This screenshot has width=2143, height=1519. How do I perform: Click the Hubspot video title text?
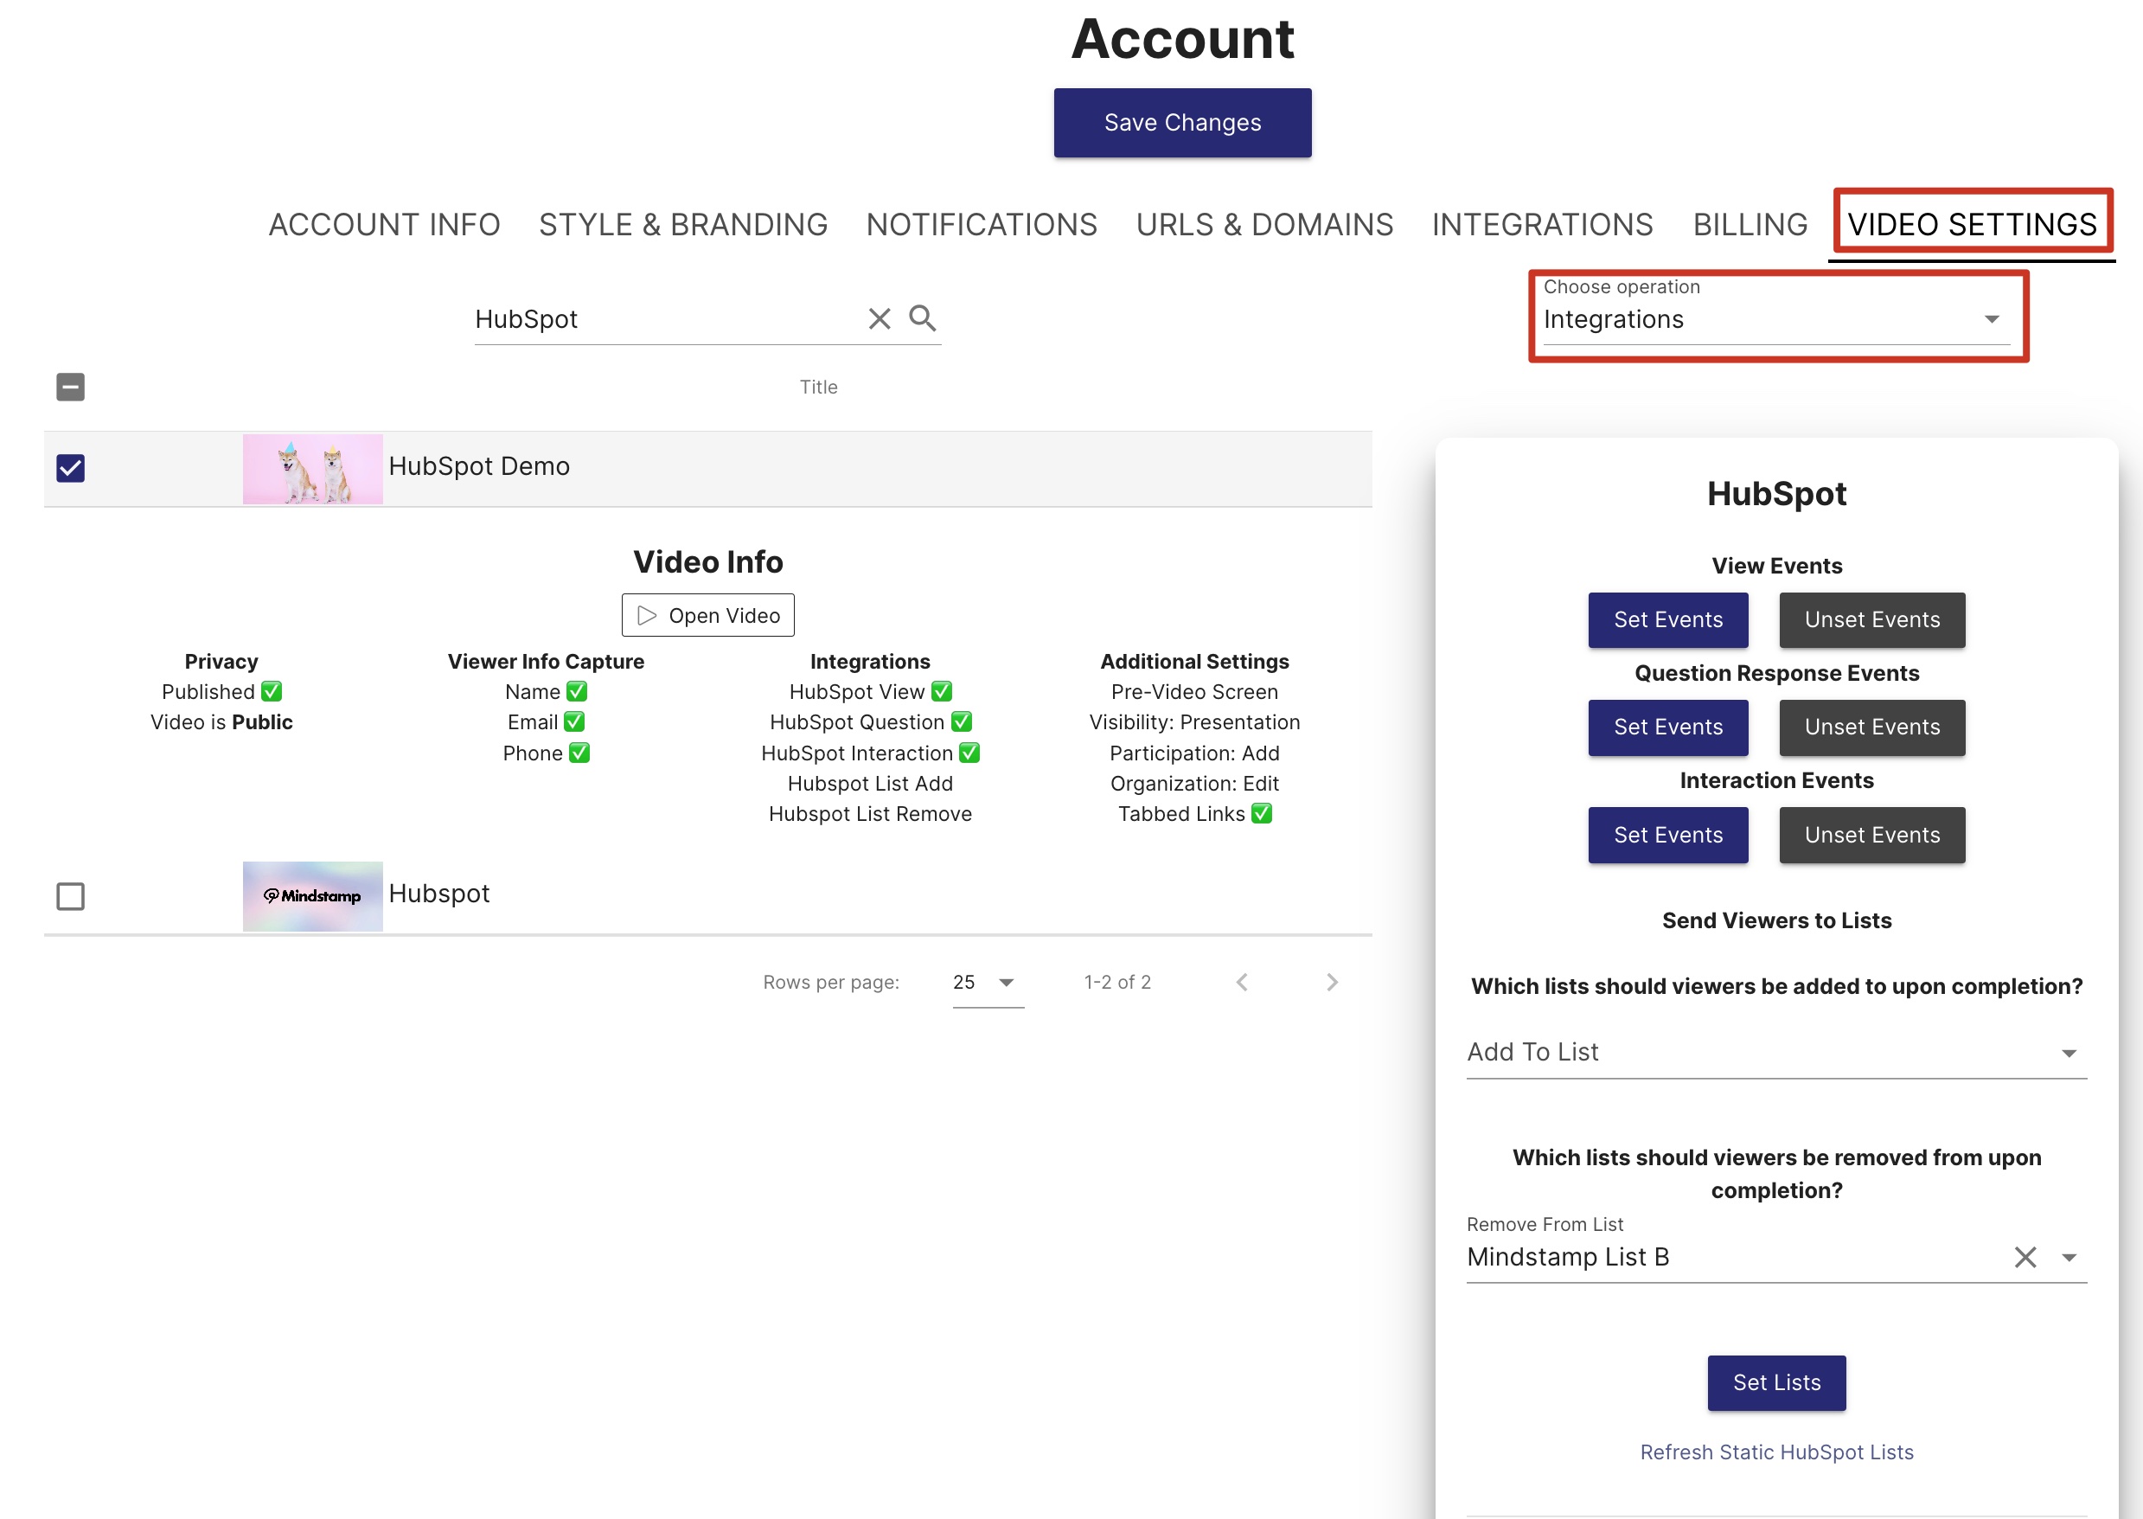point(438,894)
